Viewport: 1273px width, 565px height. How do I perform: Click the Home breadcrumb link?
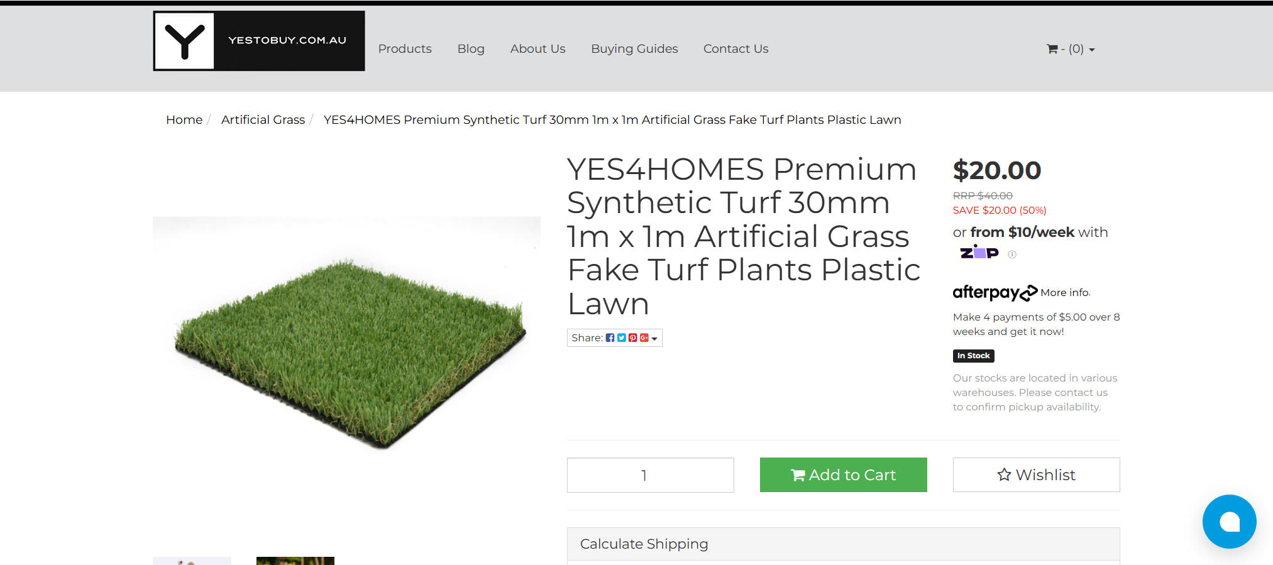[x=184, y=120]
